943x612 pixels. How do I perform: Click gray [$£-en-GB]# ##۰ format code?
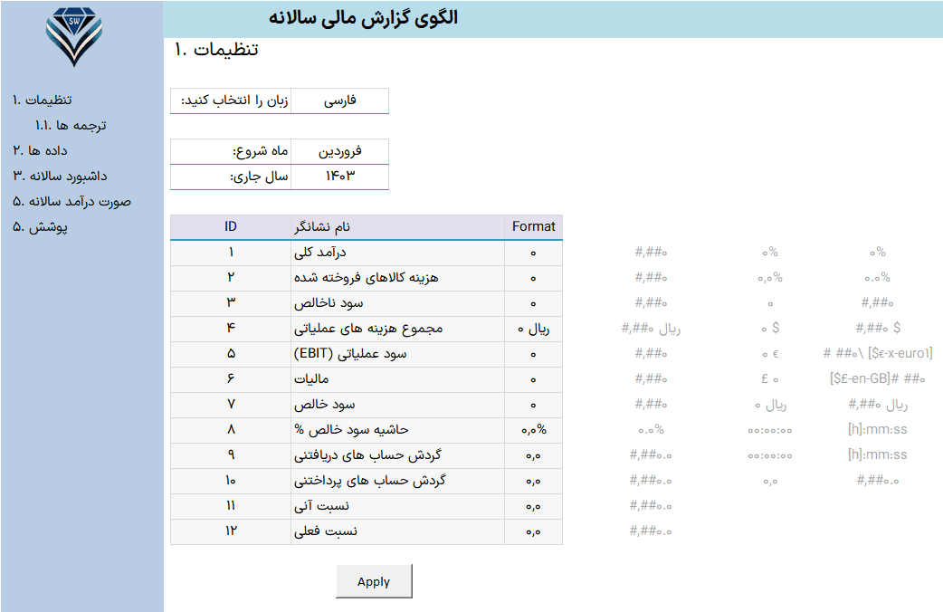[x=878, y=378]
